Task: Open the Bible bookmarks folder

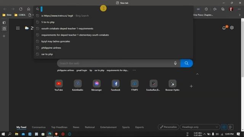Action: click(x=7, y=15)
